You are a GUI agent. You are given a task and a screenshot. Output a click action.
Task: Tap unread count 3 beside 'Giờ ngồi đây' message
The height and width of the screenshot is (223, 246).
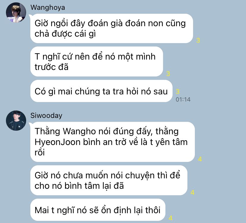pos(198,40)
